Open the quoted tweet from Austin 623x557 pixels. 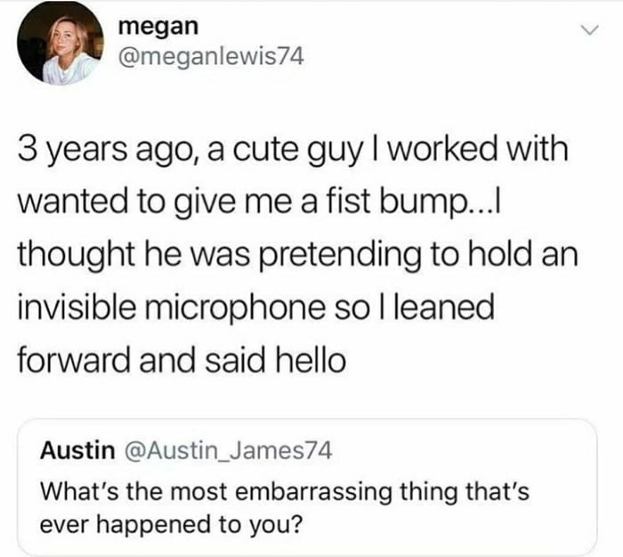(307, 487)
